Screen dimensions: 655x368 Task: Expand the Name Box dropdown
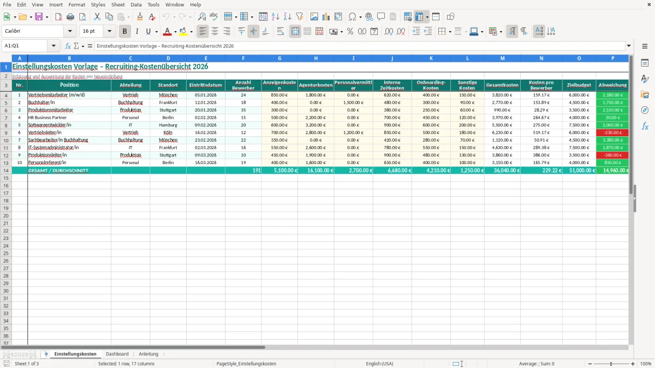[x=54, y=46]
